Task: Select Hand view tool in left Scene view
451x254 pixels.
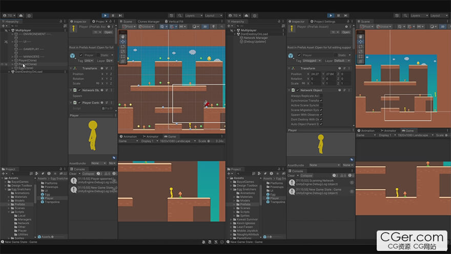Action: (123, 36)
